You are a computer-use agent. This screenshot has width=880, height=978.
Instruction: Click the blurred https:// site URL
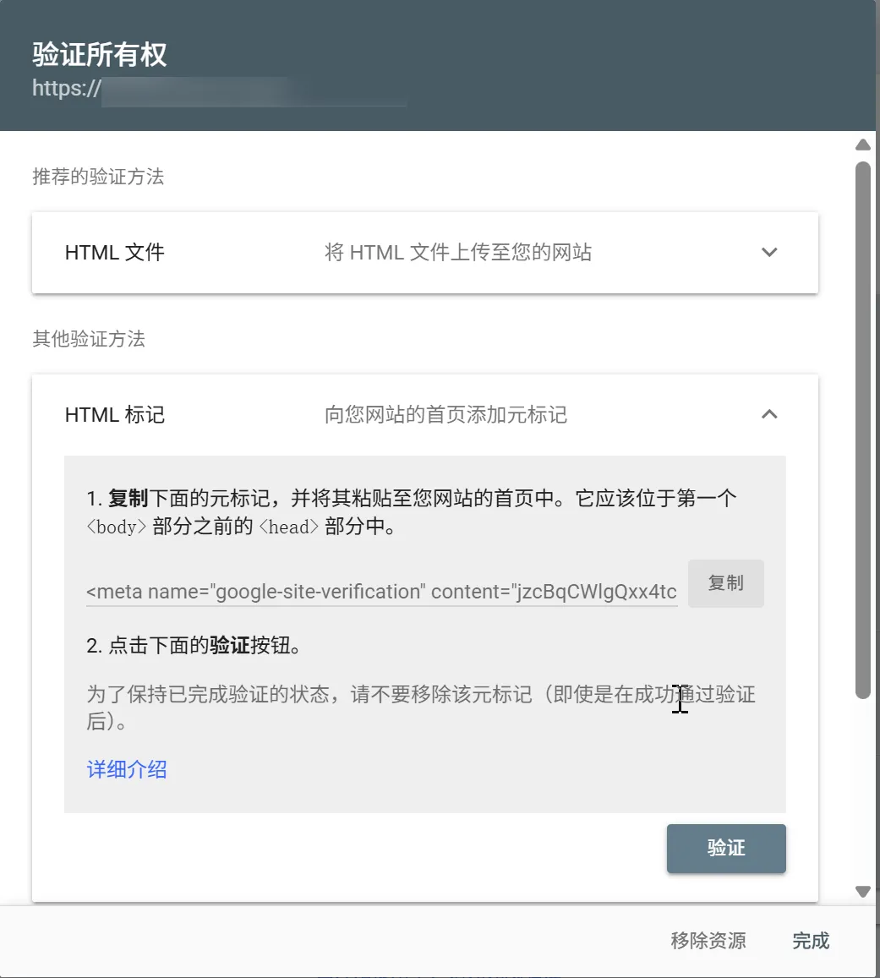218,90
